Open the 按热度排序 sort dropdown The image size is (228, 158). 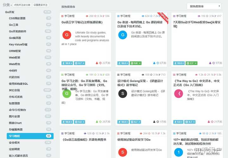point(204,6)
